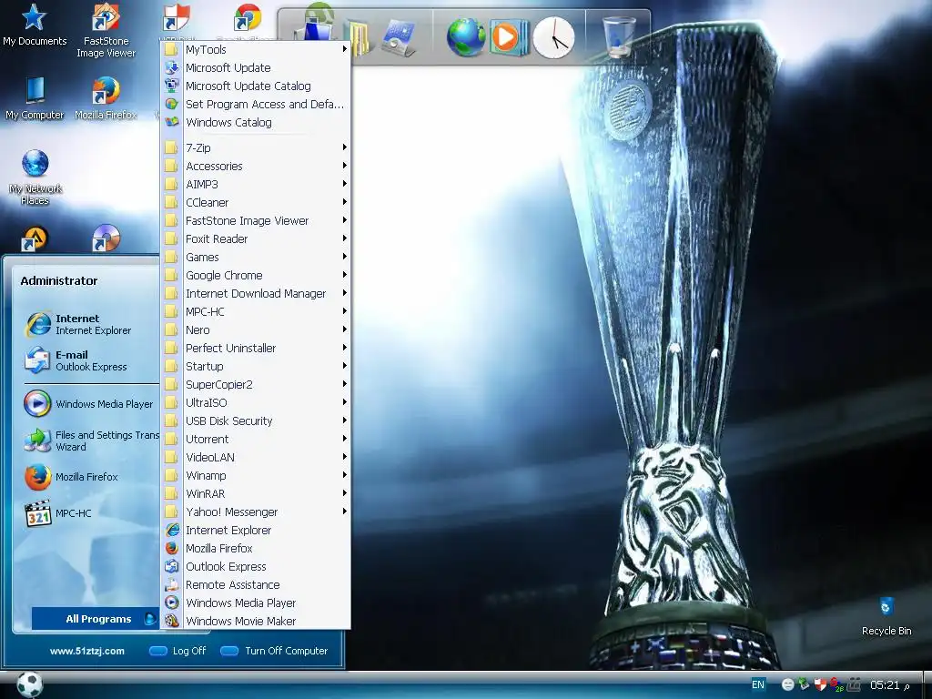
Task: Click the orange triangle AIMP desktop shortcut
Action: (x=35, y=239)
